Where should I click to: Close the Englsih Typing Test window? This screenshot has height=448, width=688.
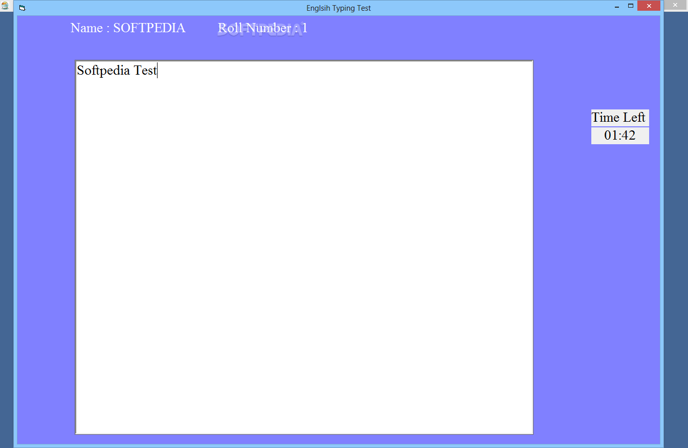(649, 6)
